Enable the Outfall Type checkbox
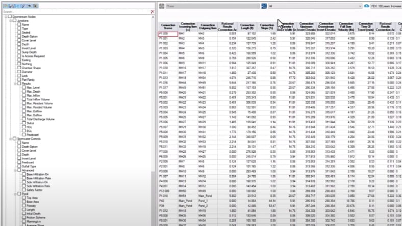 (x=19, y=166)
